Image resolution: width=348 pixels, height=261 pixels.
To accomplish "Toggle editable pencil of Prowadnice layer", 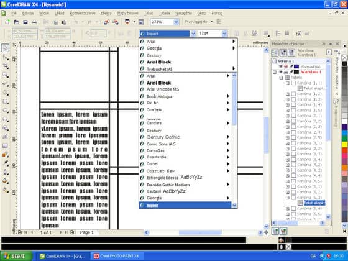I will coord(291,66).
